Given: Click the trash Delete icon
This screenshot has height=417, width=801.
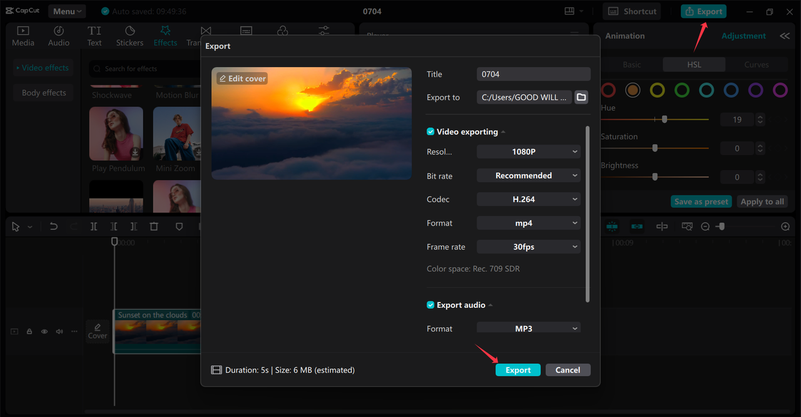Looking at the screenshot, I should click(154, 227).
